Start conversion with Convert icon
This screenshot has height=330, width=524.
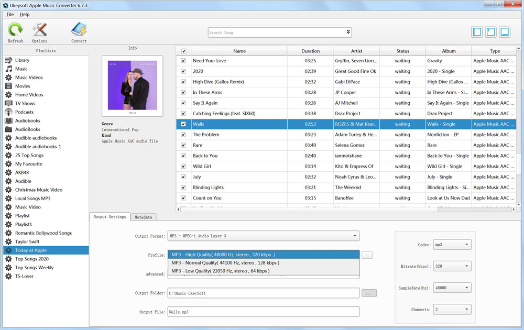pos(79,30)
